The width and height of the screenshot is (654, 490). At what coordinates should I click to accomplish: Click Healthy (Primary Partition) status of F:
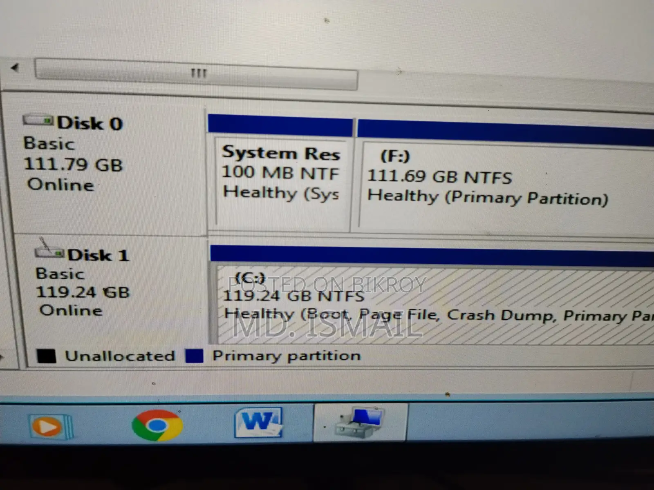point(488,198)
